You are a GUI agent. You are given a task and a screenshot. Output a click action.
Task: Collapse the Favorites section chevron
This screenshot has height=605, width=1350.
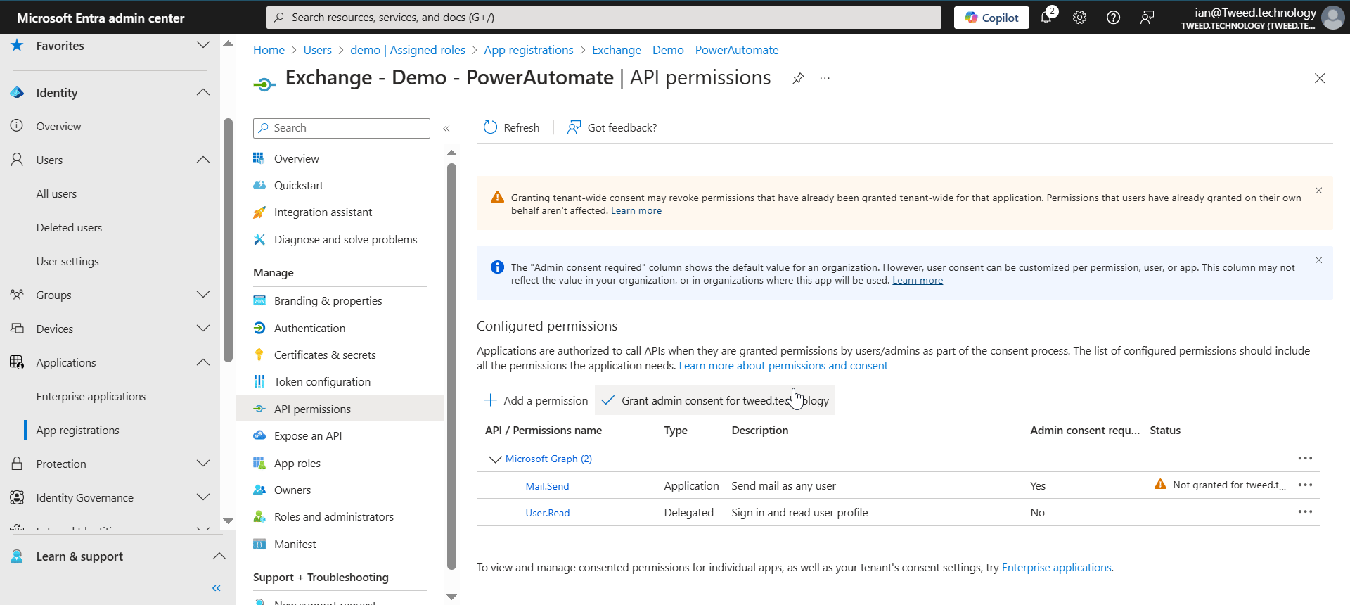203,45
